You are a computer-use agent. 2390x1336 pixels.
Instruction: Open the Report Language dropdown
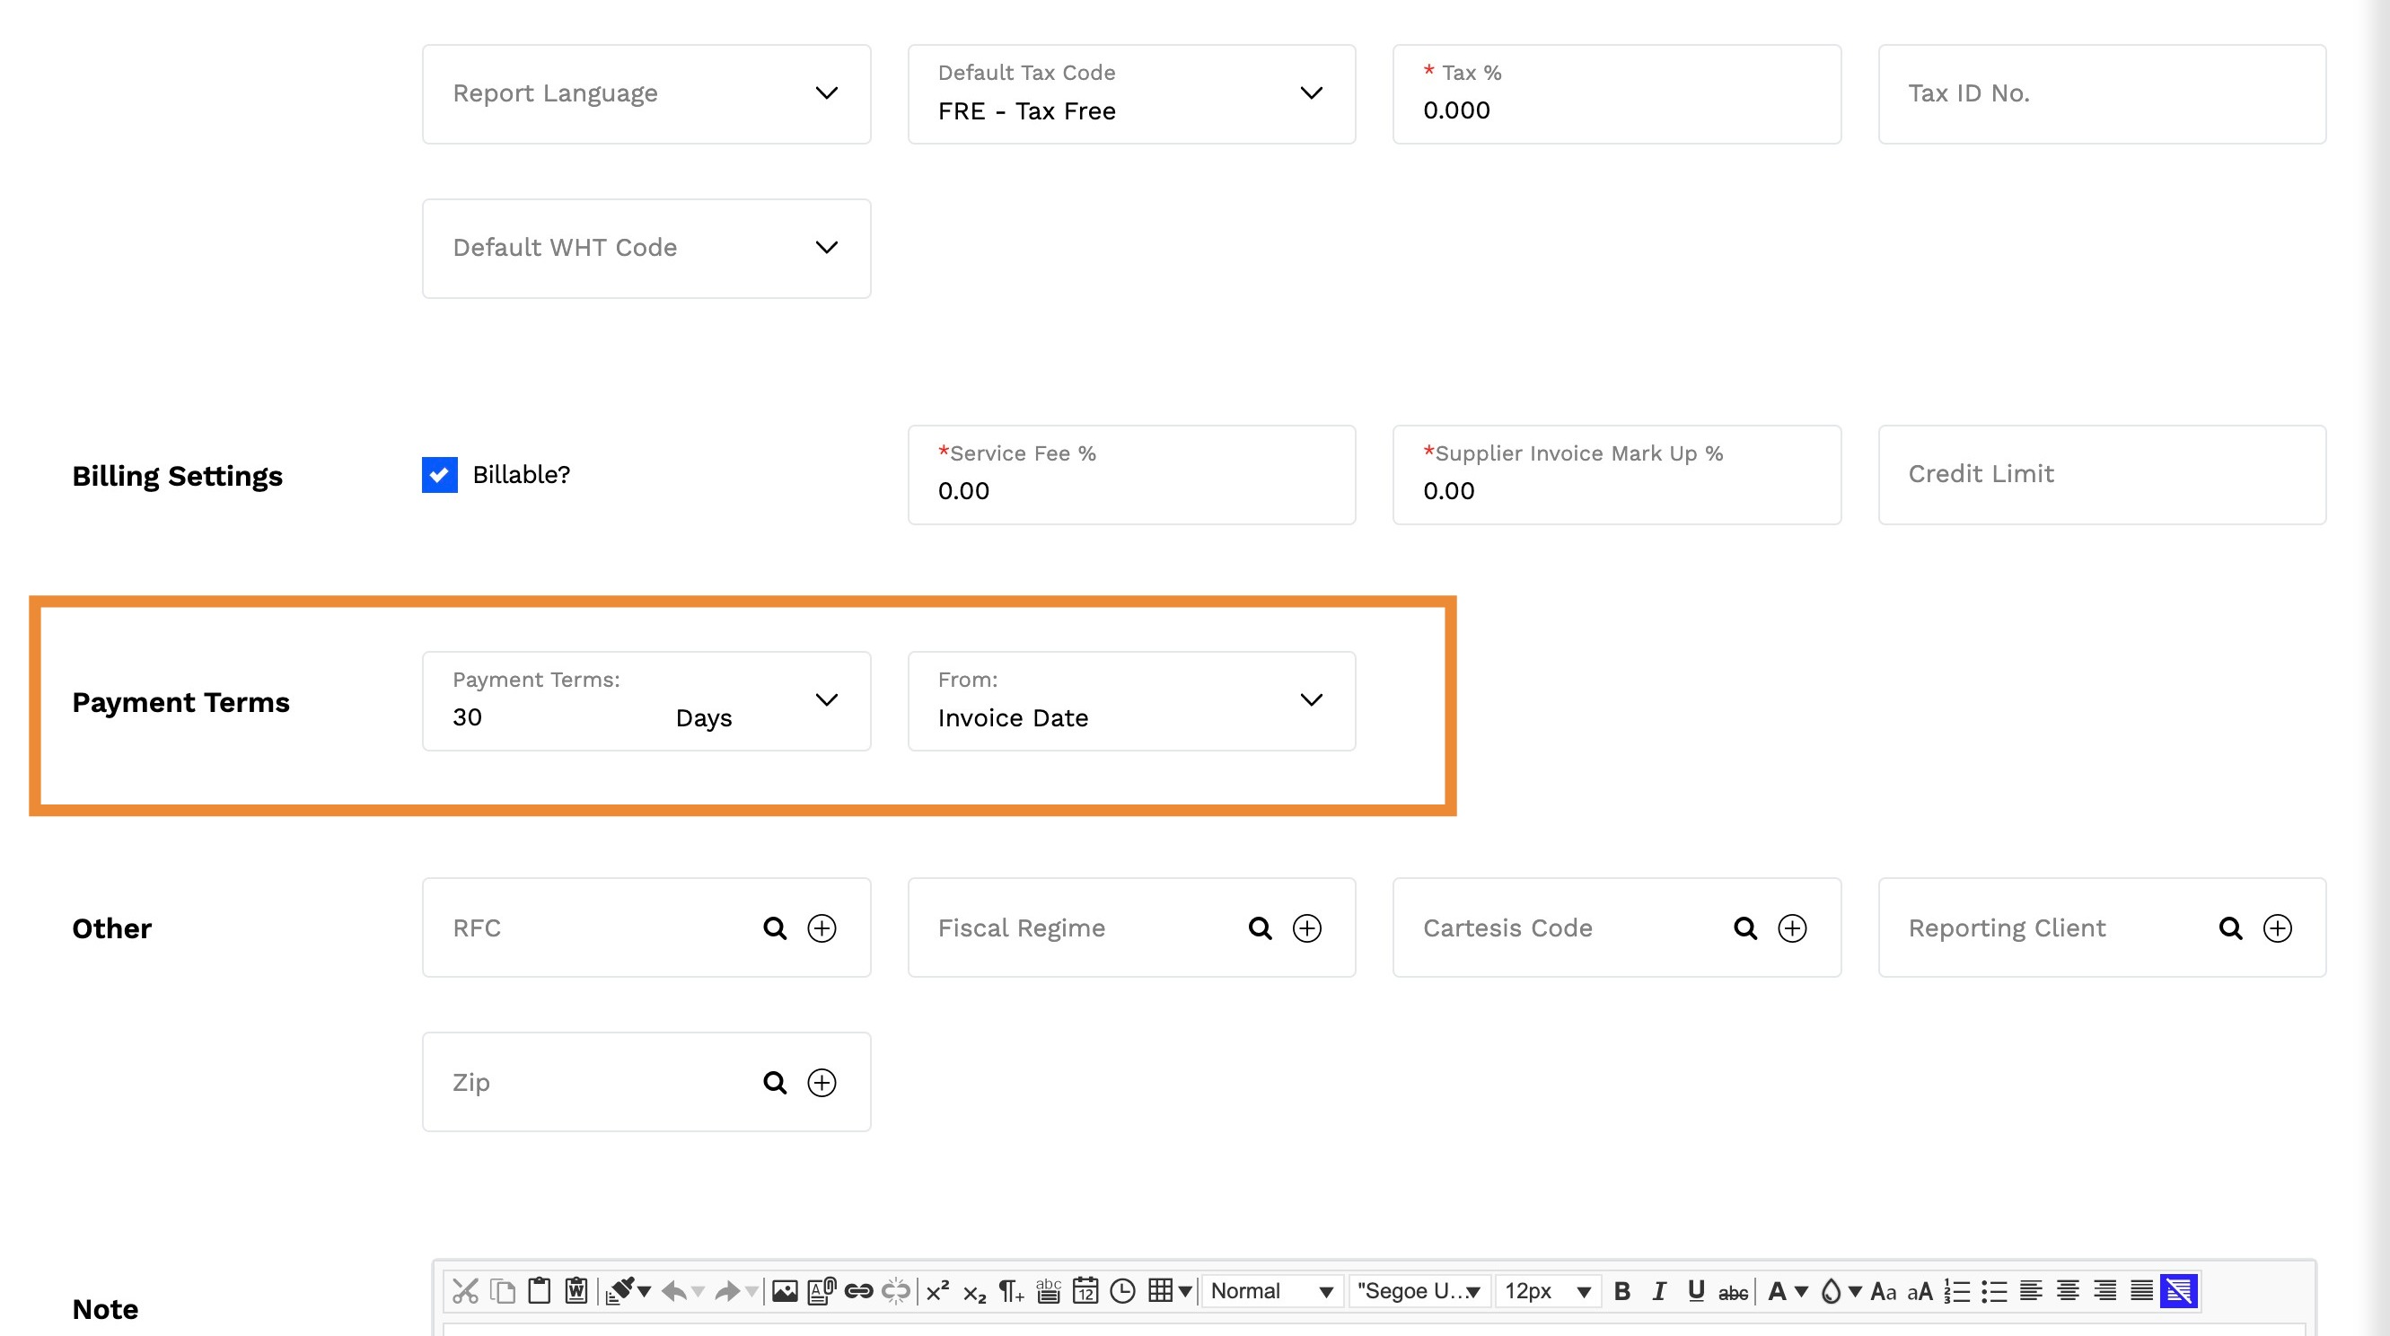[646, 93]
